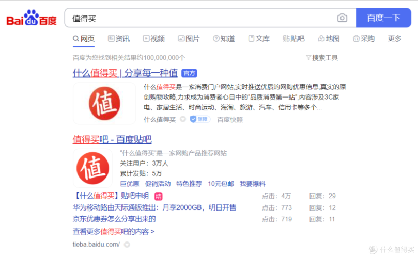
Task: Open result 什么值得买 | 分享每一种值
Action: pos(125,73)
